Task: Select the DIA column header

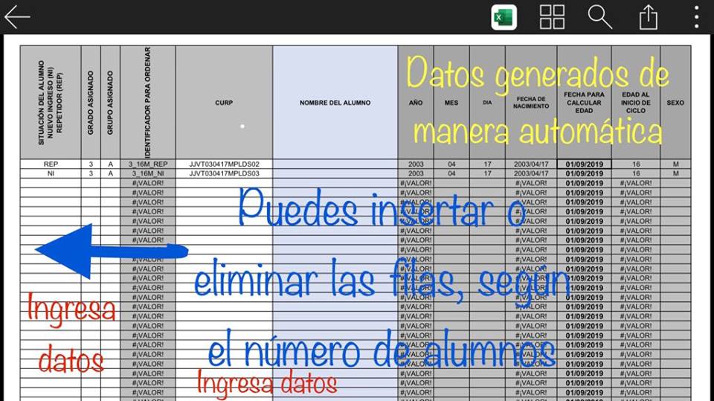Action: click(487, 103)
